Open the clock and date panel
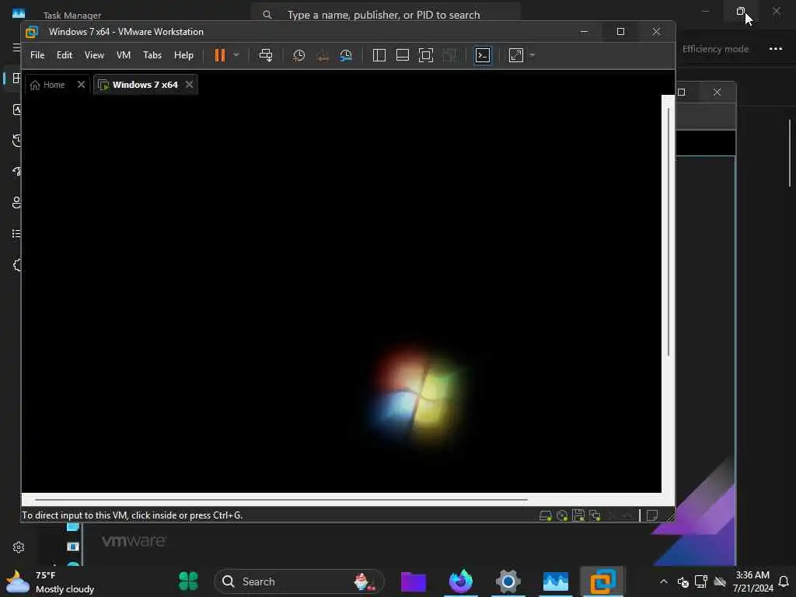Screen dimensions: 796x597 tap(752, 581)
